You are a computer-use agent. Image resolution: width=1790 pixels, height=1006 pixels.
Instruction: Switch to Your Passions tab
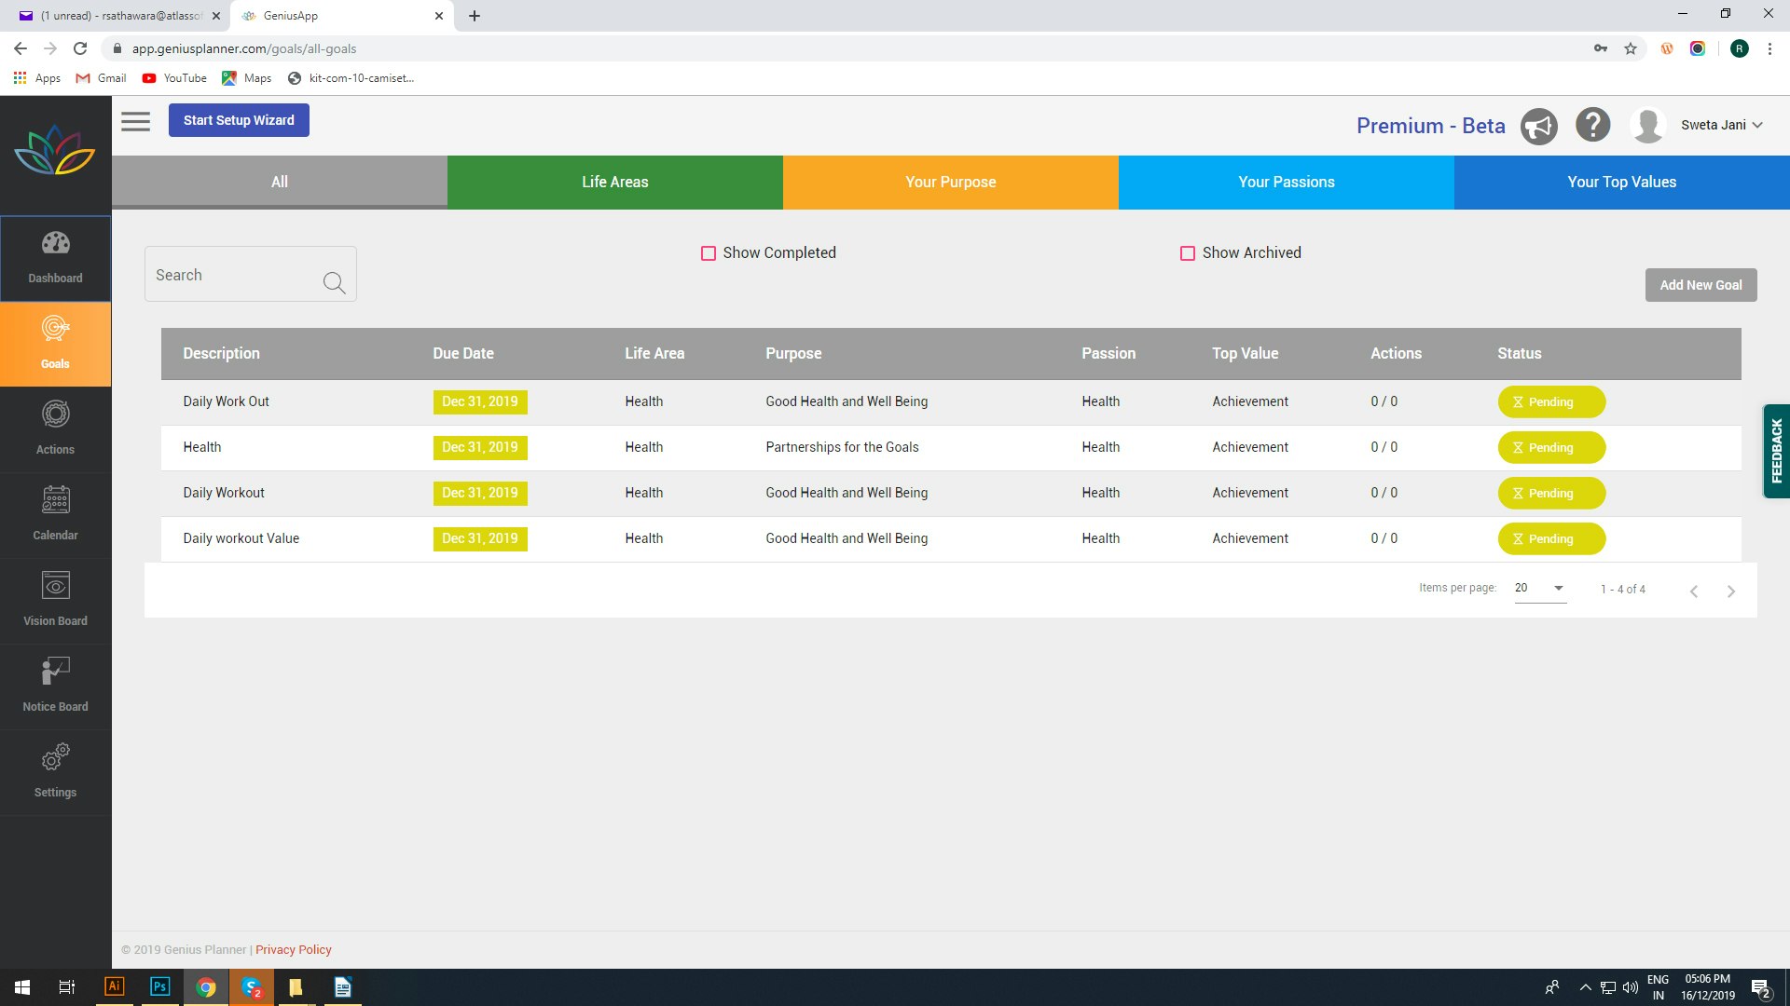click(1286, 182)
